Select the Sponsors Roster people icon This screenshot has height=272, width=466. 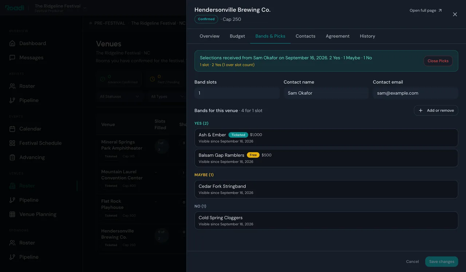tap(12, 243)
